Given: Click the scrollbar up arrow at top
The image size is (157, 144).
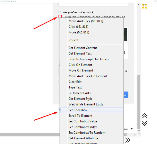Looking at the screenshot, I should 139,5.
